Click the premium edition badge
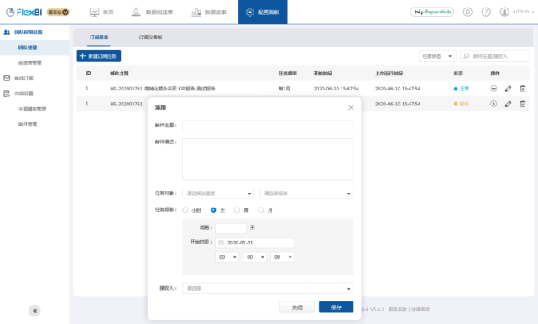 [x=58, y=12]
